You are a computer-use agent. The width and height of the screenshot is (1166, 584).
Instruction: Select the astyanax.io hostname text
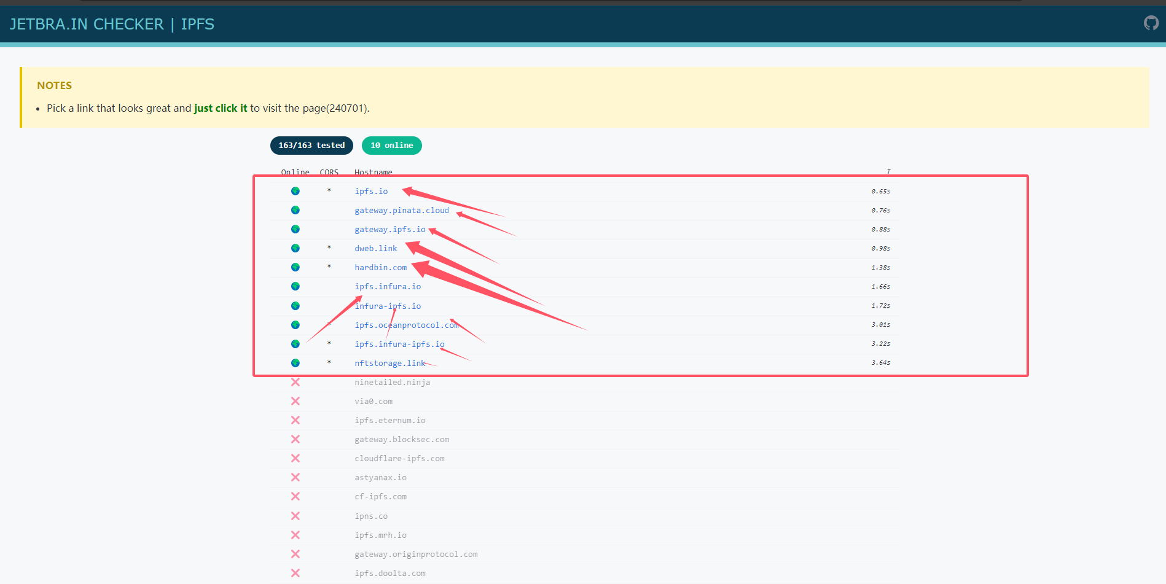(381, 477)
